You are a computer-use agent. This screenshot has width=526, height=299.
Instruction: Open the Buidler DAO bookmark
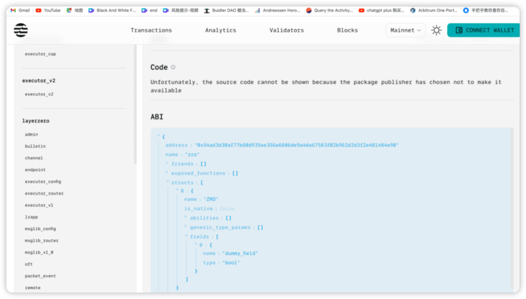pos(226,10)
